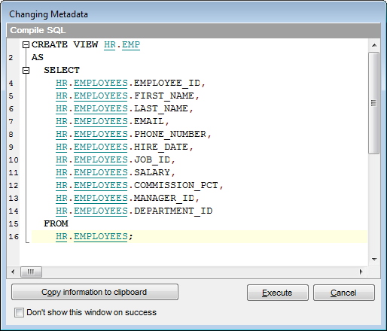This screenshot has width=387, height=331.
Task: Click HIRE_DATE column text
Action: 161,147
